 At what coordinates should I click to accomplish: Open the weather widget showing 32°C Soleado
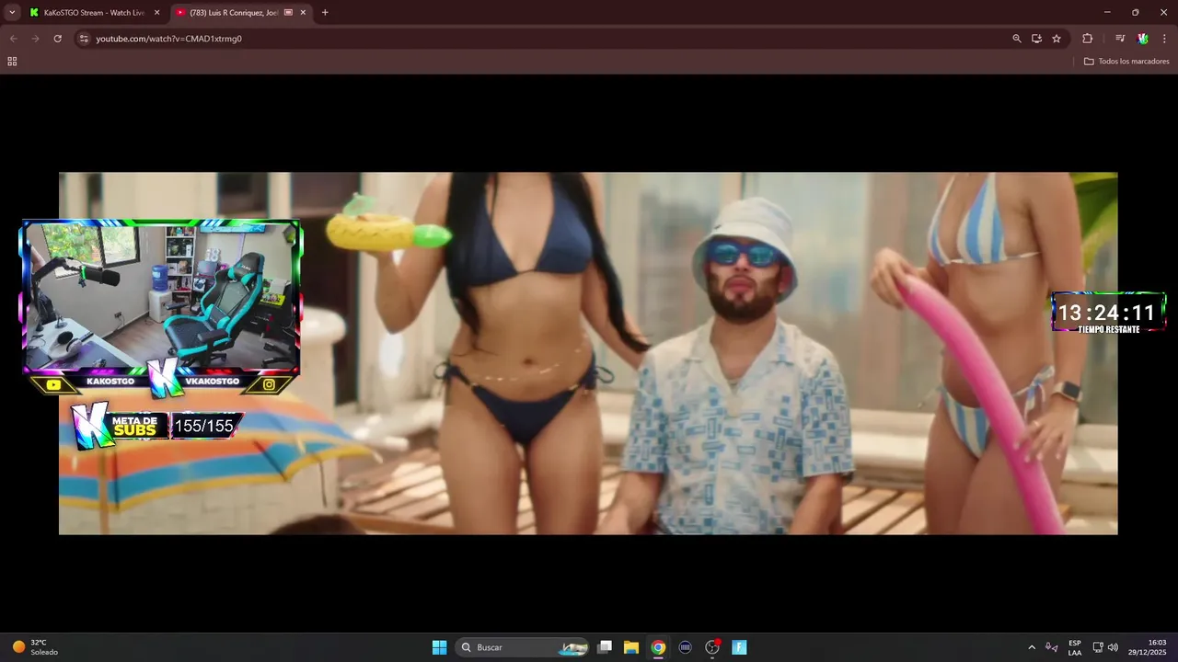coord(35,647)
